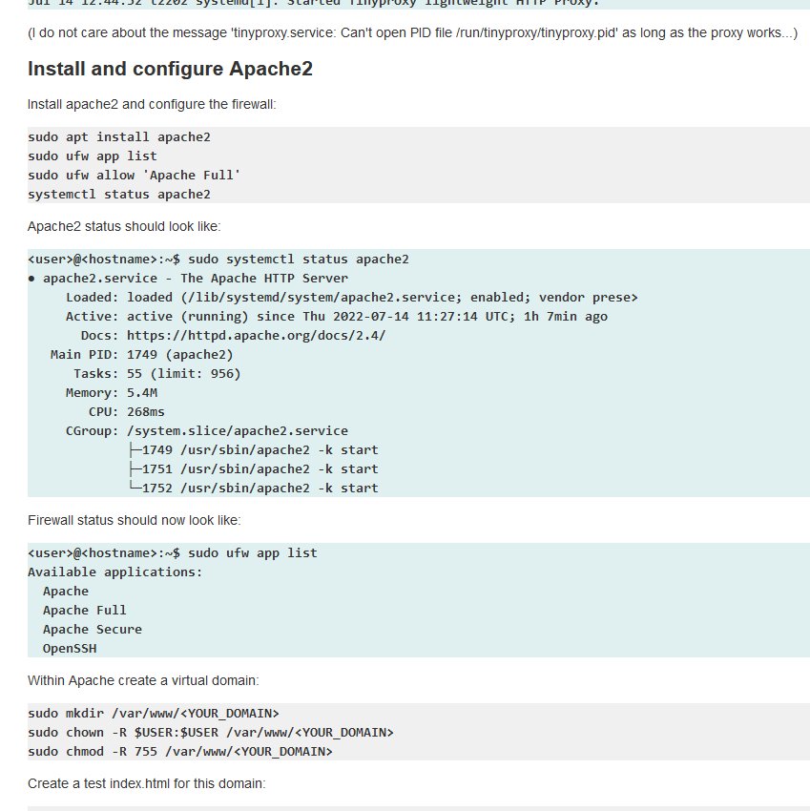Viewport: 810px width, 811px height.
Task: Click the 'sudo systemctl status apache2' prompt line
Action: pyautogui.click(x=218, y=260)
